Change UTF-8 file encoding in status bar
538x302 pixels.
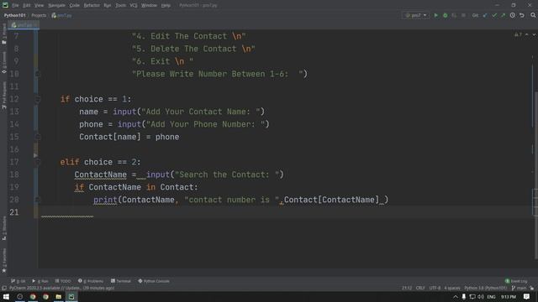coord(435,289)
